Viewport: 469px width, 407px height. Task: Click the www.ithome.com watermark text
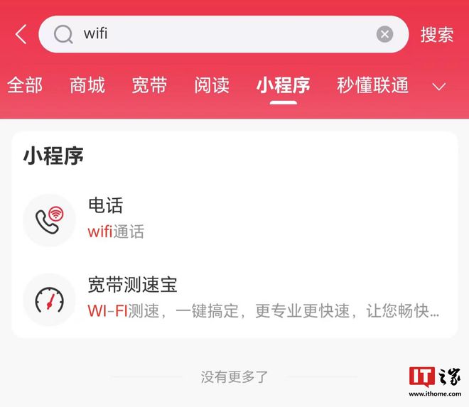[435, 394]
